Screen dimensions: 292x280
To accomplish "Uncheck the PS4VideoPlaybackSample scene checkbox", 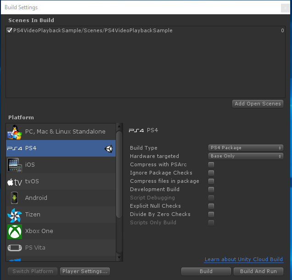I will (x=9, y=30).
